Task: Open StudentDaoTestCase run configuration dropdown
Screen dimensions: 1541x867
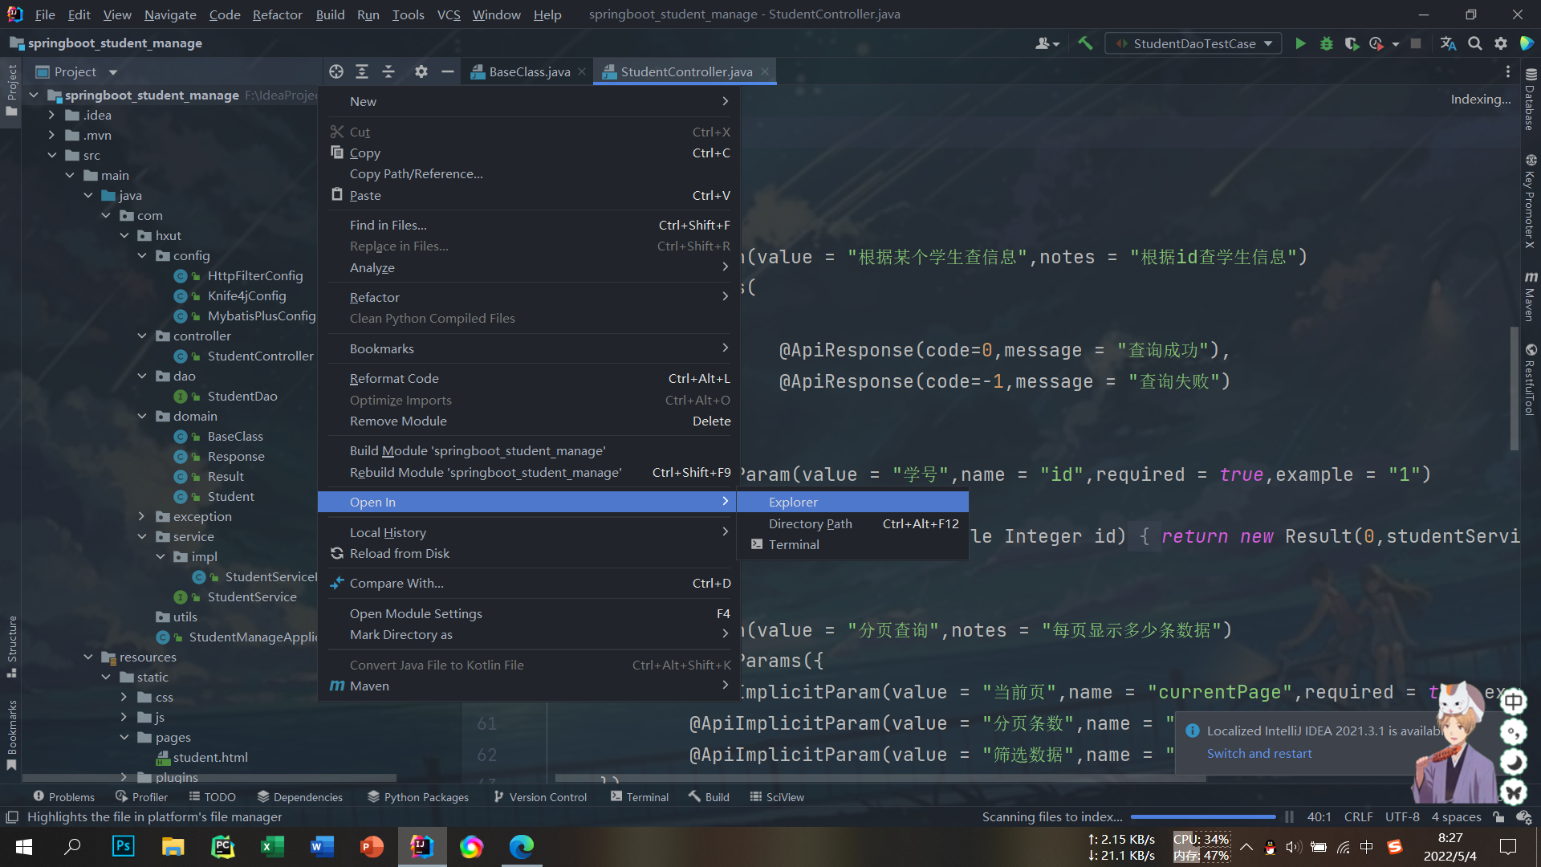Action: click(1193, 43)
